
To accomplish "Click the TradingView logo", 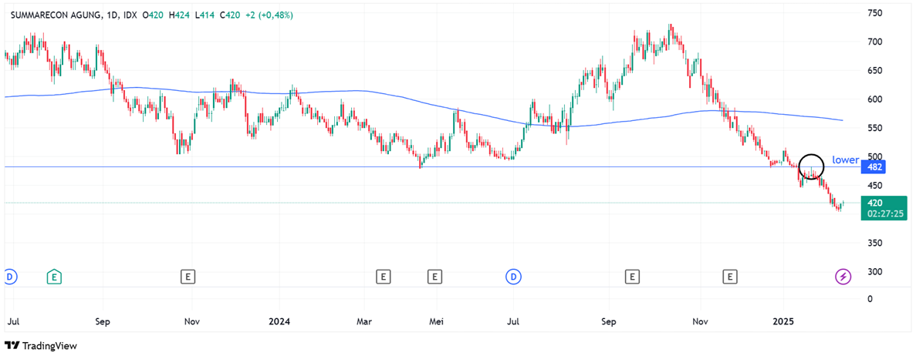I will click(41, 345).
